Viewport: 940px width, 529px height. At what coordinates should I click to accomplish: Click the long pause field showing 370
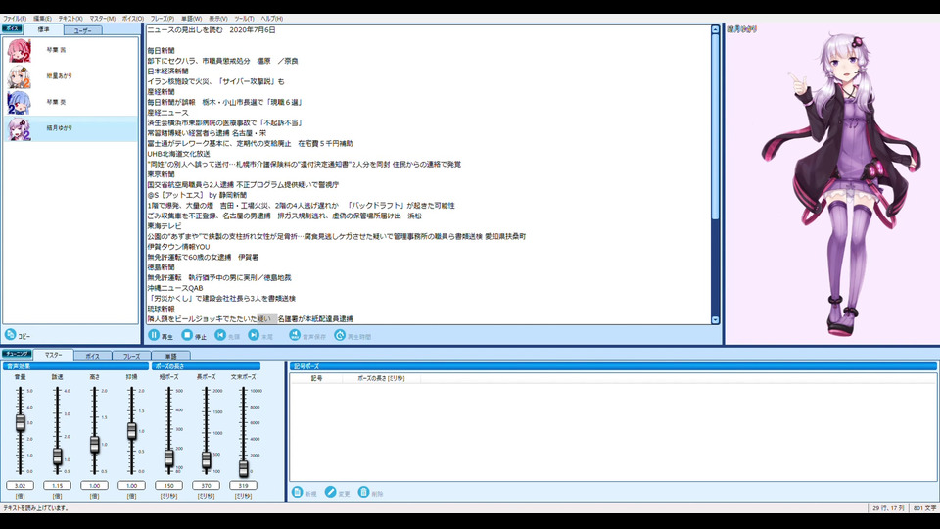click(x=206, y=485)
